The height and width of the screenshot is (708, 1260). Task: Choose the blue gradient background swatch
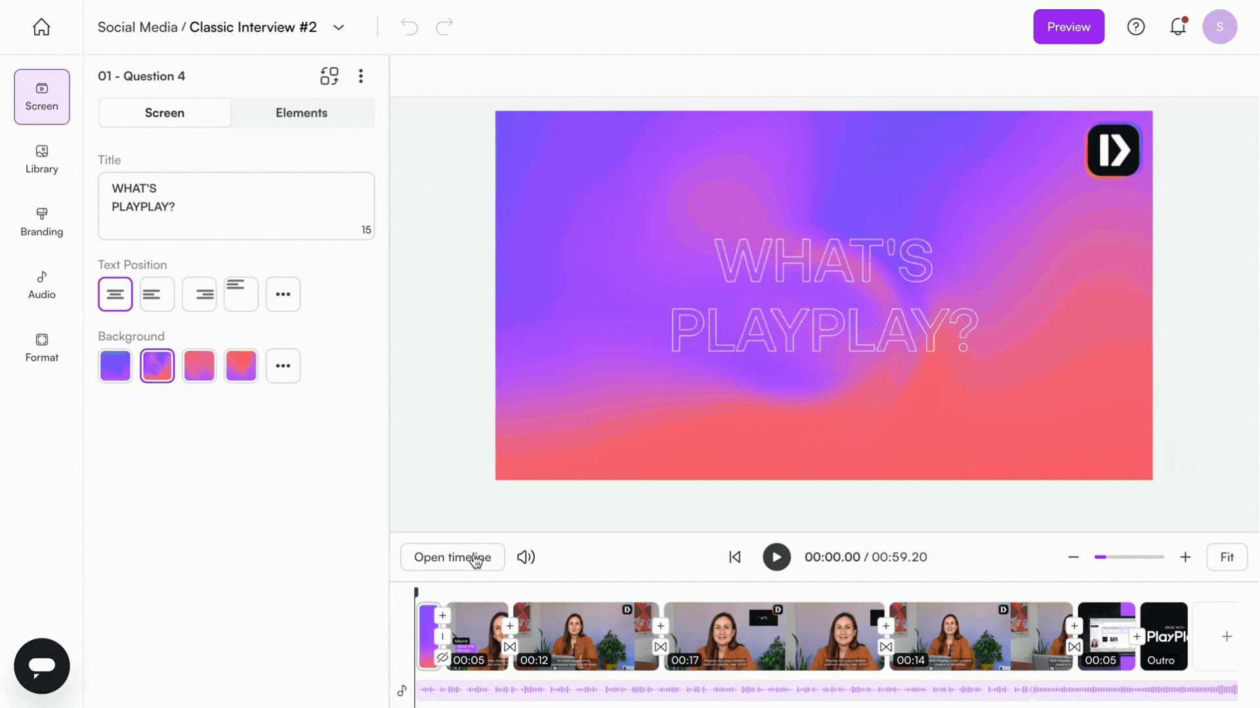point(115,366)
